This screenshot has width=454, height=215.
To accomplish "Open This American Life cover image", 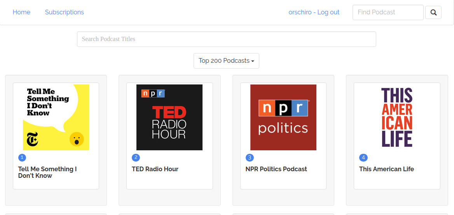I will coord(397,117).
